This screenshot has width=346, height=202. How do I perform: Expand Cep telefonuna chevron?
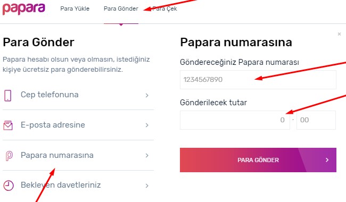[147, 95]
